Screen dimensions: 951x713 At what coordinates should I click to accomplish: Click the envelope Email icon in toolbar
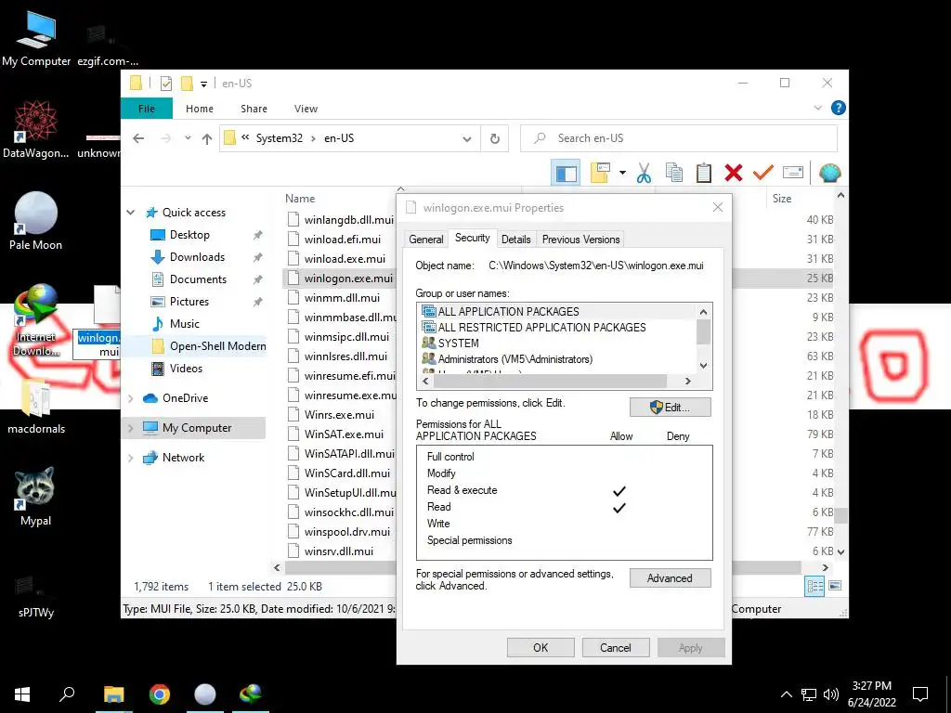tap(793, 173)
